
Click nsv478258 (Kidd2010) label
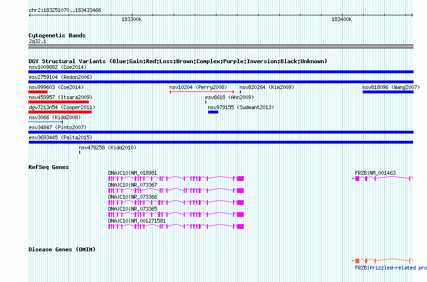tap(107, 147)
